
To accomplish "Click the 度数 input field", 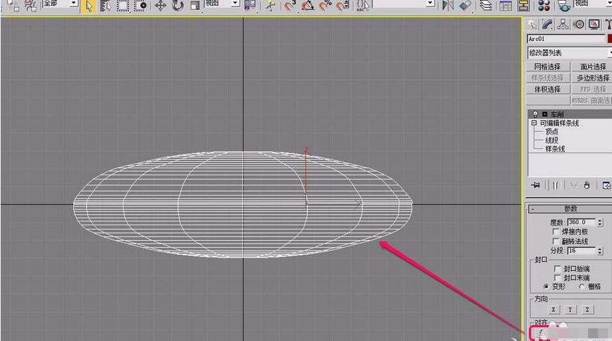I will pyautogui.click(x=581, y=222).
